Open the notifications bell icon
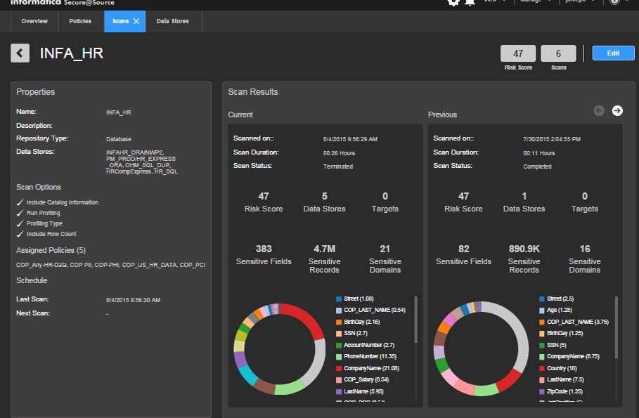Screen dimensions: 639x418 click(470, 2)
